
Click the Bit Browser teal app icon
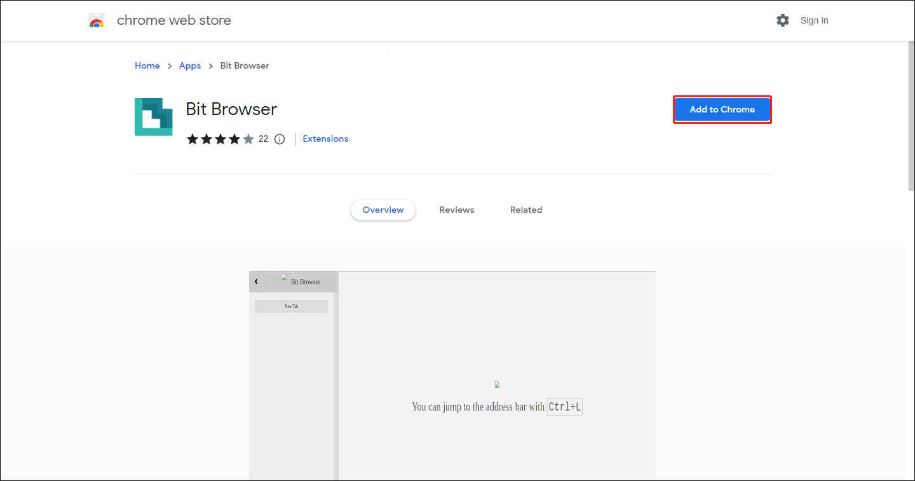(154, 117)
